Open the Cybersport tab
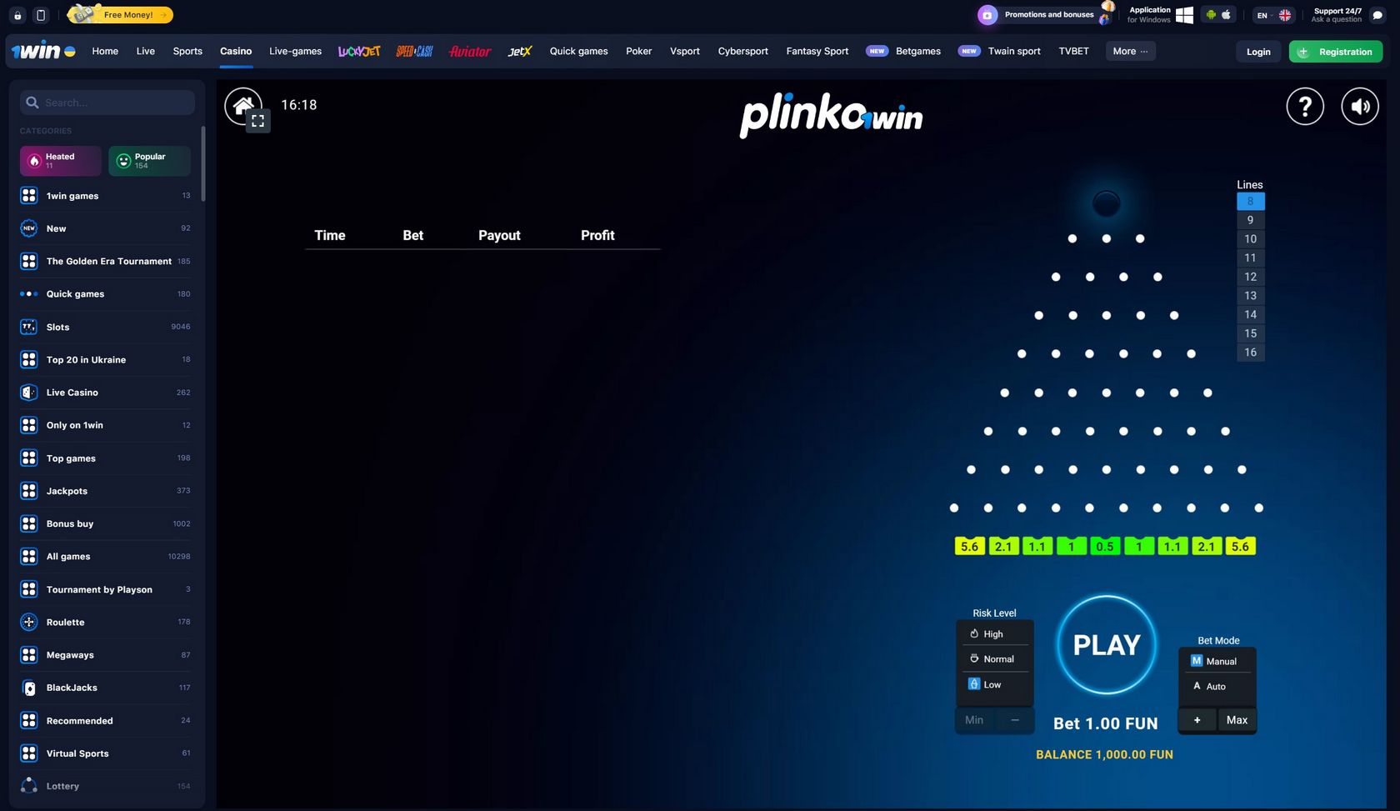Image resolution: width=1400 pixels, height=811 pixels. 743,51
